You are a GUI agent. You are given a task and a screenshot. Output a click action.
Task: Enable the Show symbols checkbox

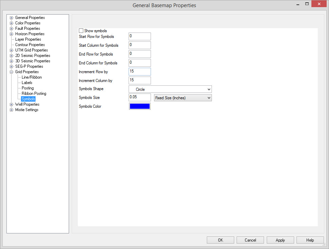point(81,31)
